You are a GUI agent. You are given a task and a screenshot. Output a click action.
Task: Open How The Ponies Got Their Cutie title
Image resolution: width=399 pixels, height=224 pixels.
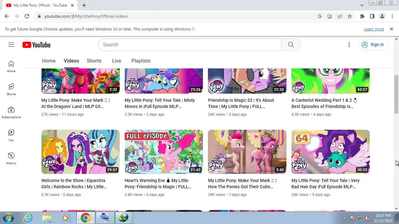point(242,184)
